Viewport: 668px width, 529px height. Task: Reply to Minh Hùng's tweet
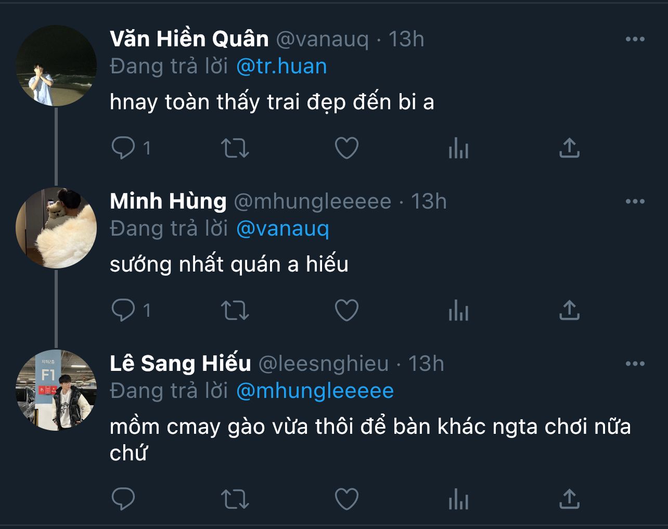coord(123,311)
